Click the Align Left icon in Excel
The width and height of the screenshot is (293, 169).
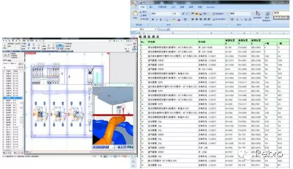pyautogui.click(x=193, y=19)
